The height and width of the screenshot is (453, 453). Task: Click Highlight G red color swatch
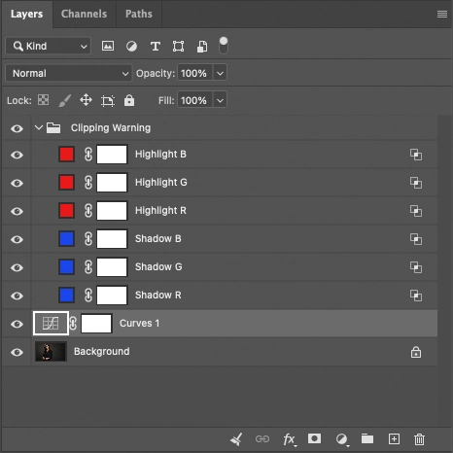click(x=66, y=183)
